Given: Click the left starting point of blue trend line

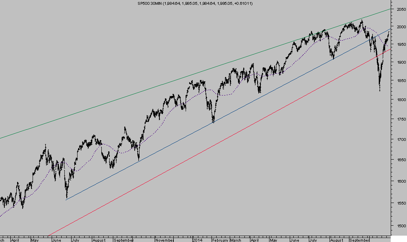Looking at the screenshot, I should click(x=66, y=199).
